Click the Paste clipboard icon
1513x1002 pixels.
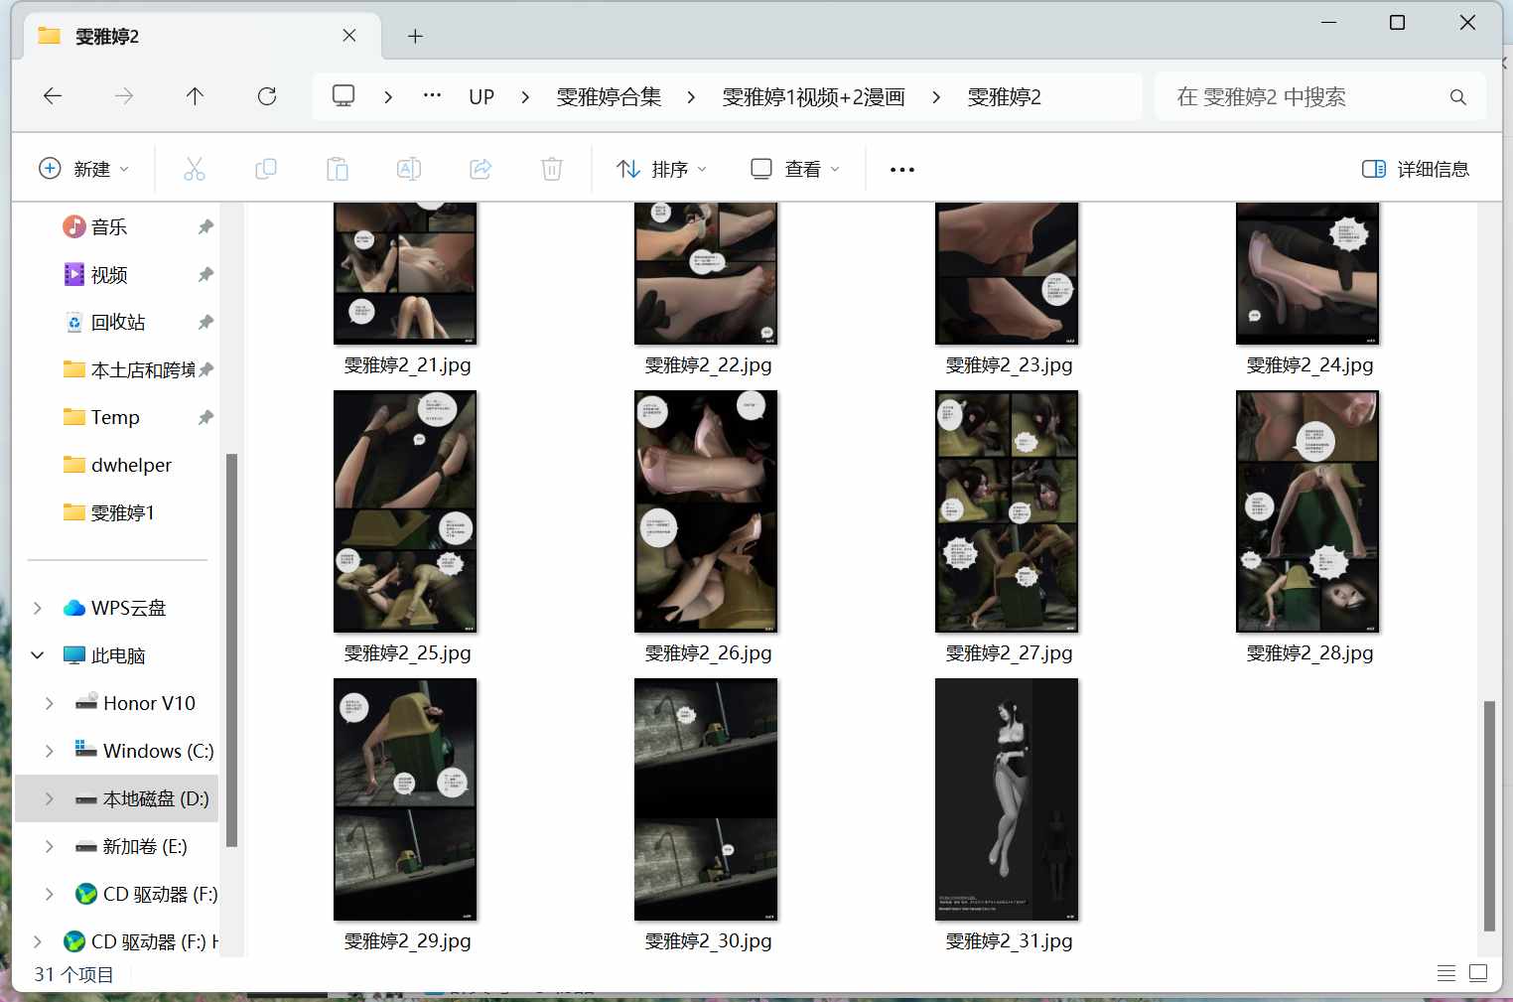(x=338, y=169)
